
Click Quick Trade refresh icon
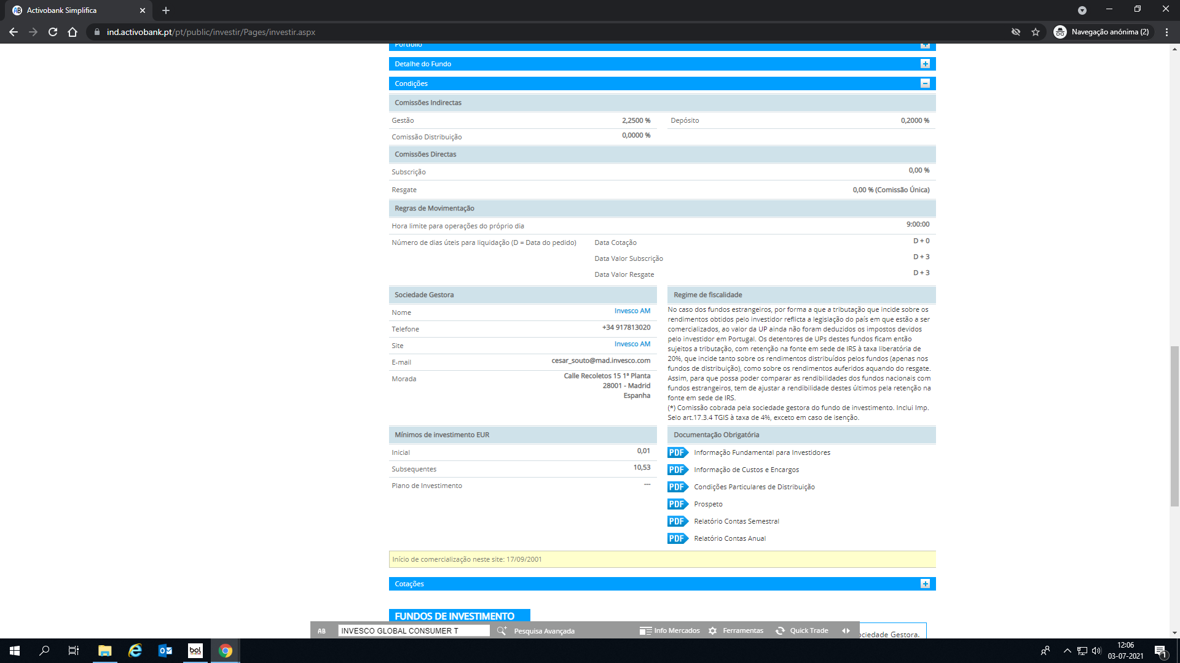click(x=780, y=630)
